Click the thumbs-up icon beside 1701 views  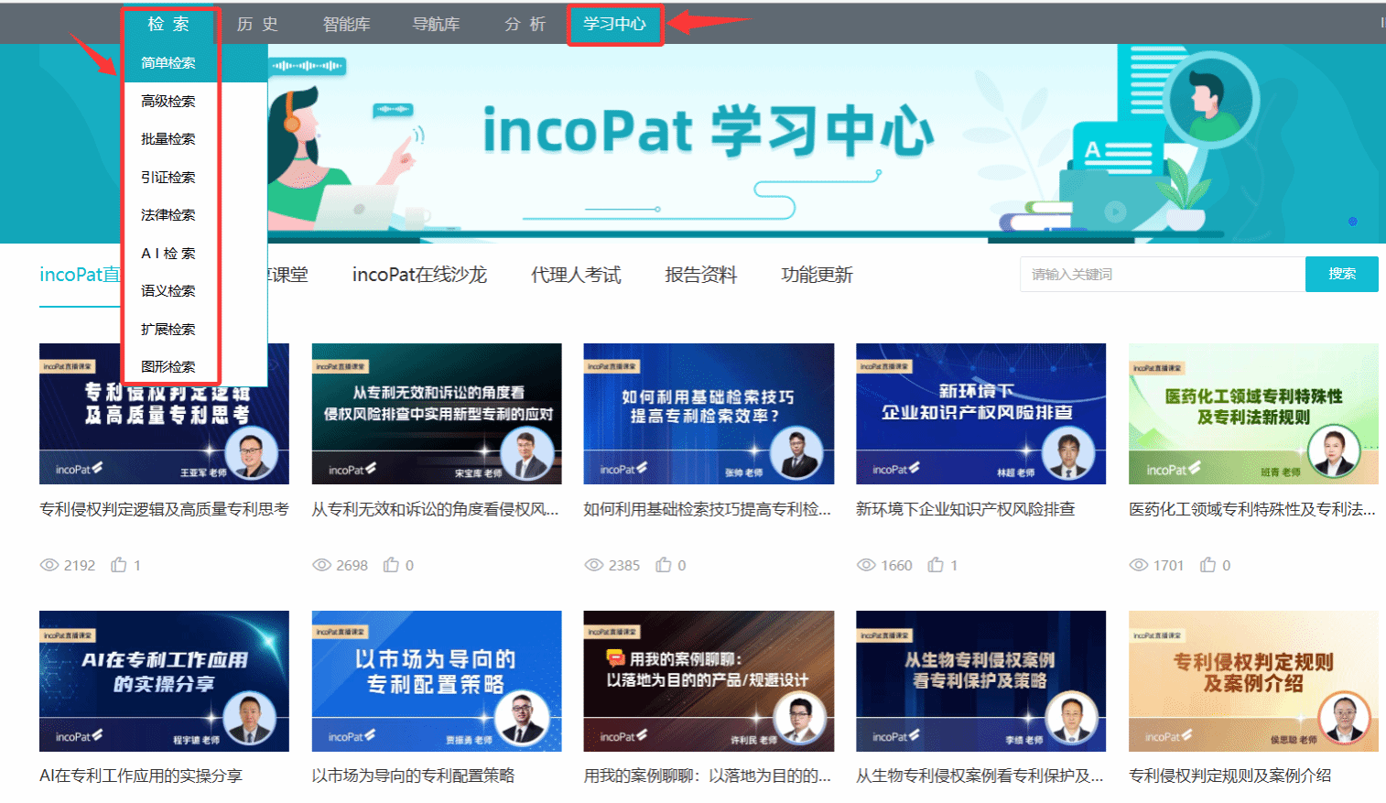(x=1208, y=565)
